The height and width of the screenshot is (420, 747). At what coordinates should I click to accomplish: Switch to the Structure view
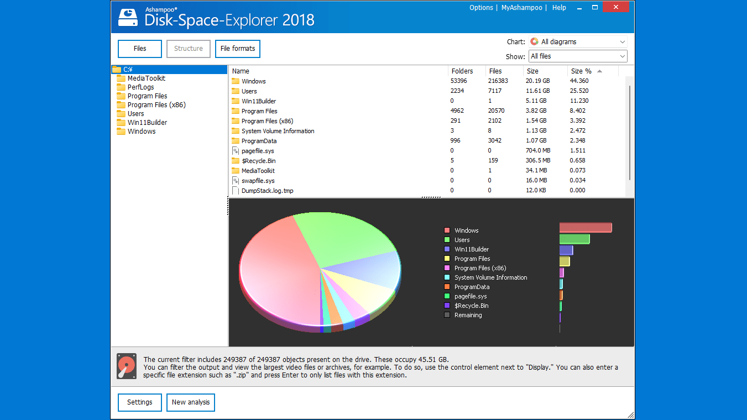click(x=189, y=49)
